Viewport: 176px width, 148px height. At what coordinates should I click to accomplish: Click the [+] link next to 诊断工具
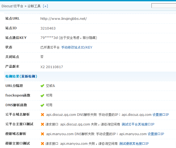46,6
